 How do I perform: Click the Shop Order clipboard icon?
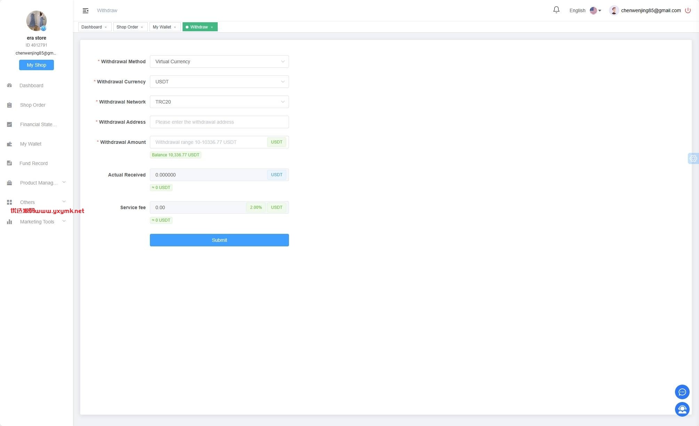point(9,105)
